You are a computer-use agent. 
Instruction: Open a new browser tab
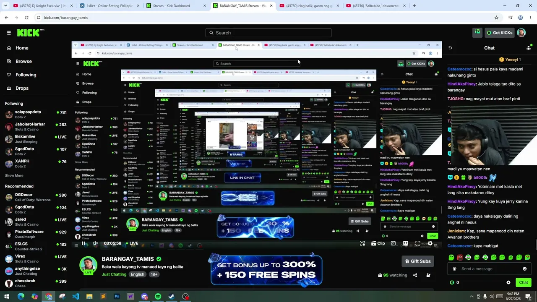point(414,6)
